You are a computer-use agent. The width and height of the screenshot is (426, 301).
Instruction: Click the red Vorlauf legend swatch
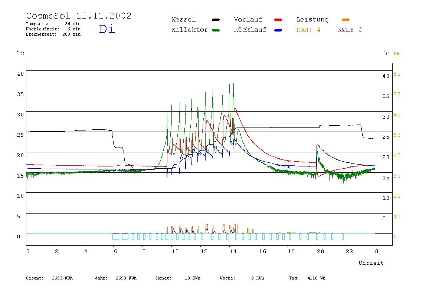click(278, 20)
